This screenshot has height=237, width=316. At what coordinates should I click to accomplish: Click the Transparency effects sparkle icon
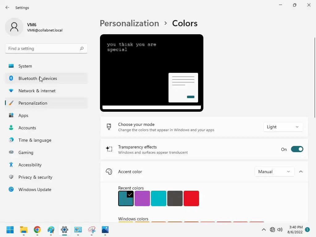click(x=109, y=149)
